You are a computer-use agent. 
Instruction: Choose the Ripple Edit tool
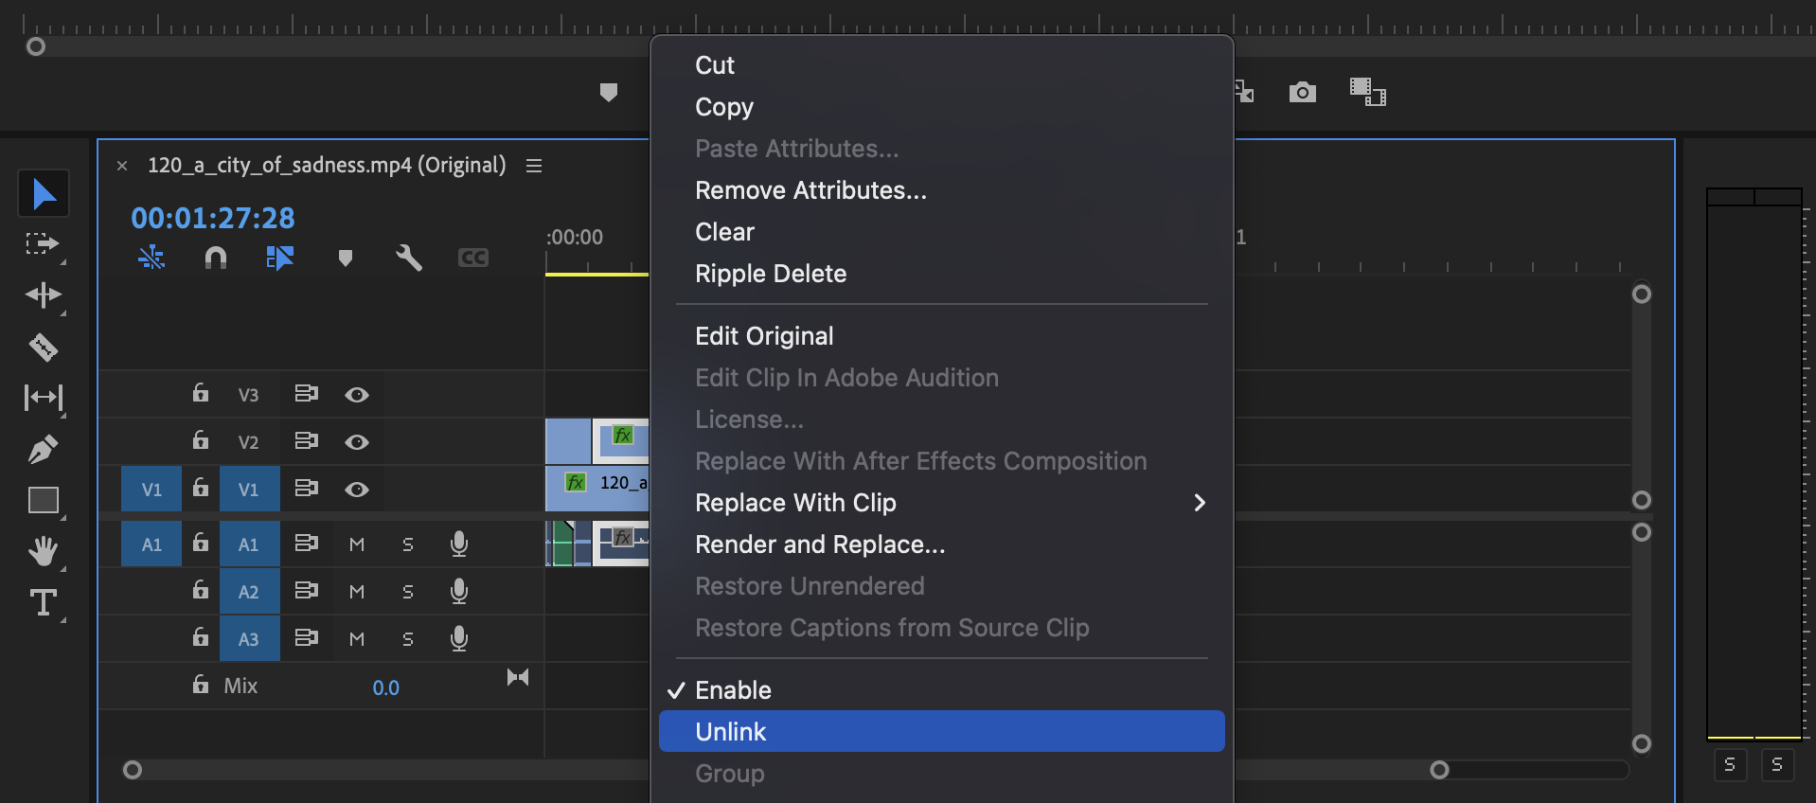[43, 295]
